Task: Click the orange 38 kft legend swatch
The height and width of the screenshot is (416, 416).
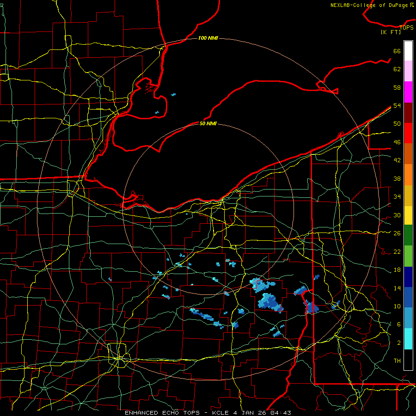Action: click(x=408, y=175)
